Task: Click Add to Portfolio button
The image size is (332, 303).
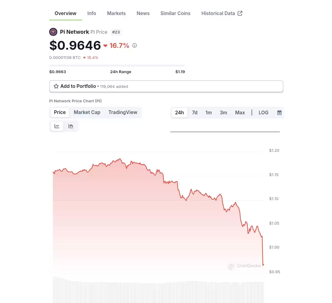Action: (166, 86)
